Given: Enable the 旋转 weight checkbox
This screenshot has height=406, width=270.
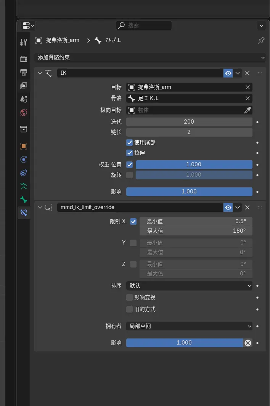Looking at the screenshot, I should point(129,175).
